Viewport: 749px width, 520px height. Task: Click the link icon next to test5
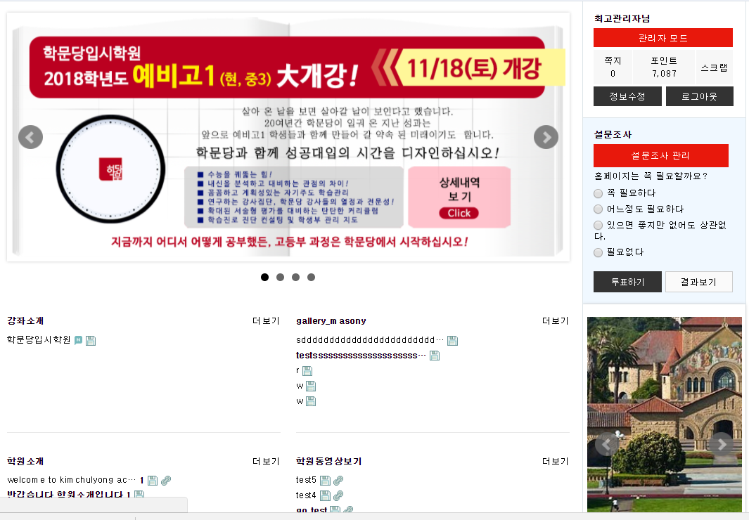[x=338, y=481]
